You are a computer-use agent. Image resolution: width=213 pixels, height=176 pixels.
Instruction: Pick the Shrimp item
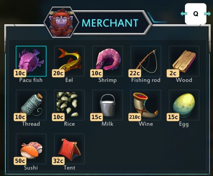[x=108, y=61]
